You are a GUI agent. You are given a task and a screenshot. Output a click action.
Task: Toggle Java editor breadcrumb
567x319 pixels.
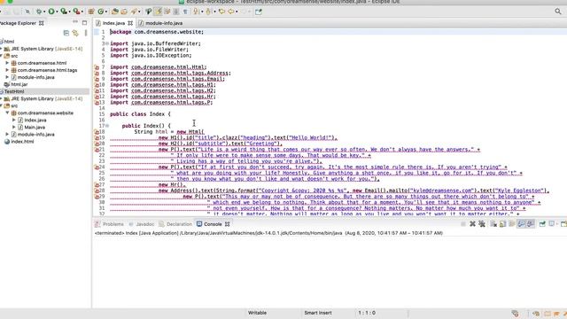tap(149, 12)
